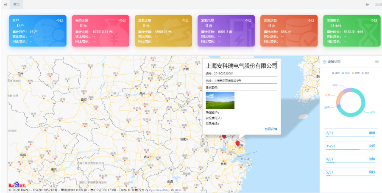382x193 pixels.
Task: Click 武汉 city label on map
Action: [147, 157]
